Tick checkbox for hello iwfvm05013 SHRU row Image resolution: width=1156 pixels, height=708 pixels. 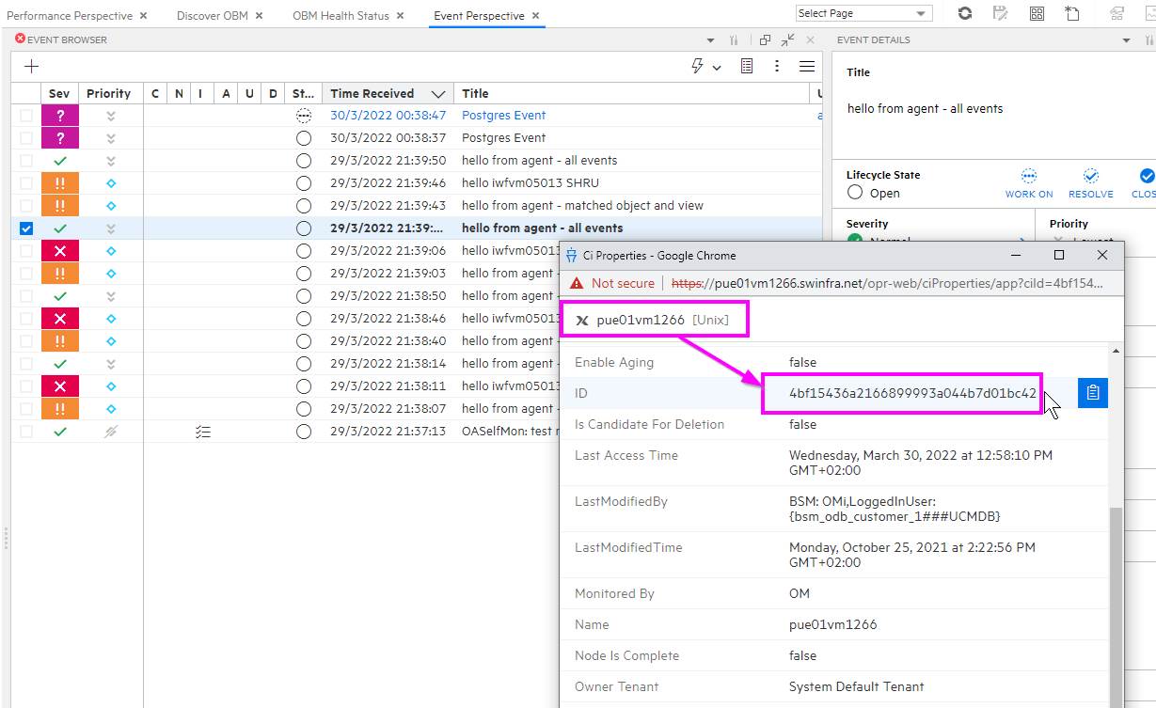pos(26,183)
